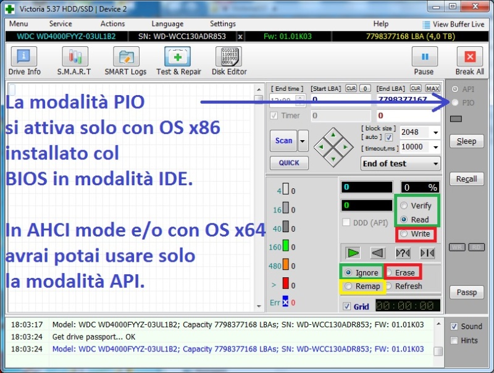
Task: Click the Recall button
Action: [466, 179]
